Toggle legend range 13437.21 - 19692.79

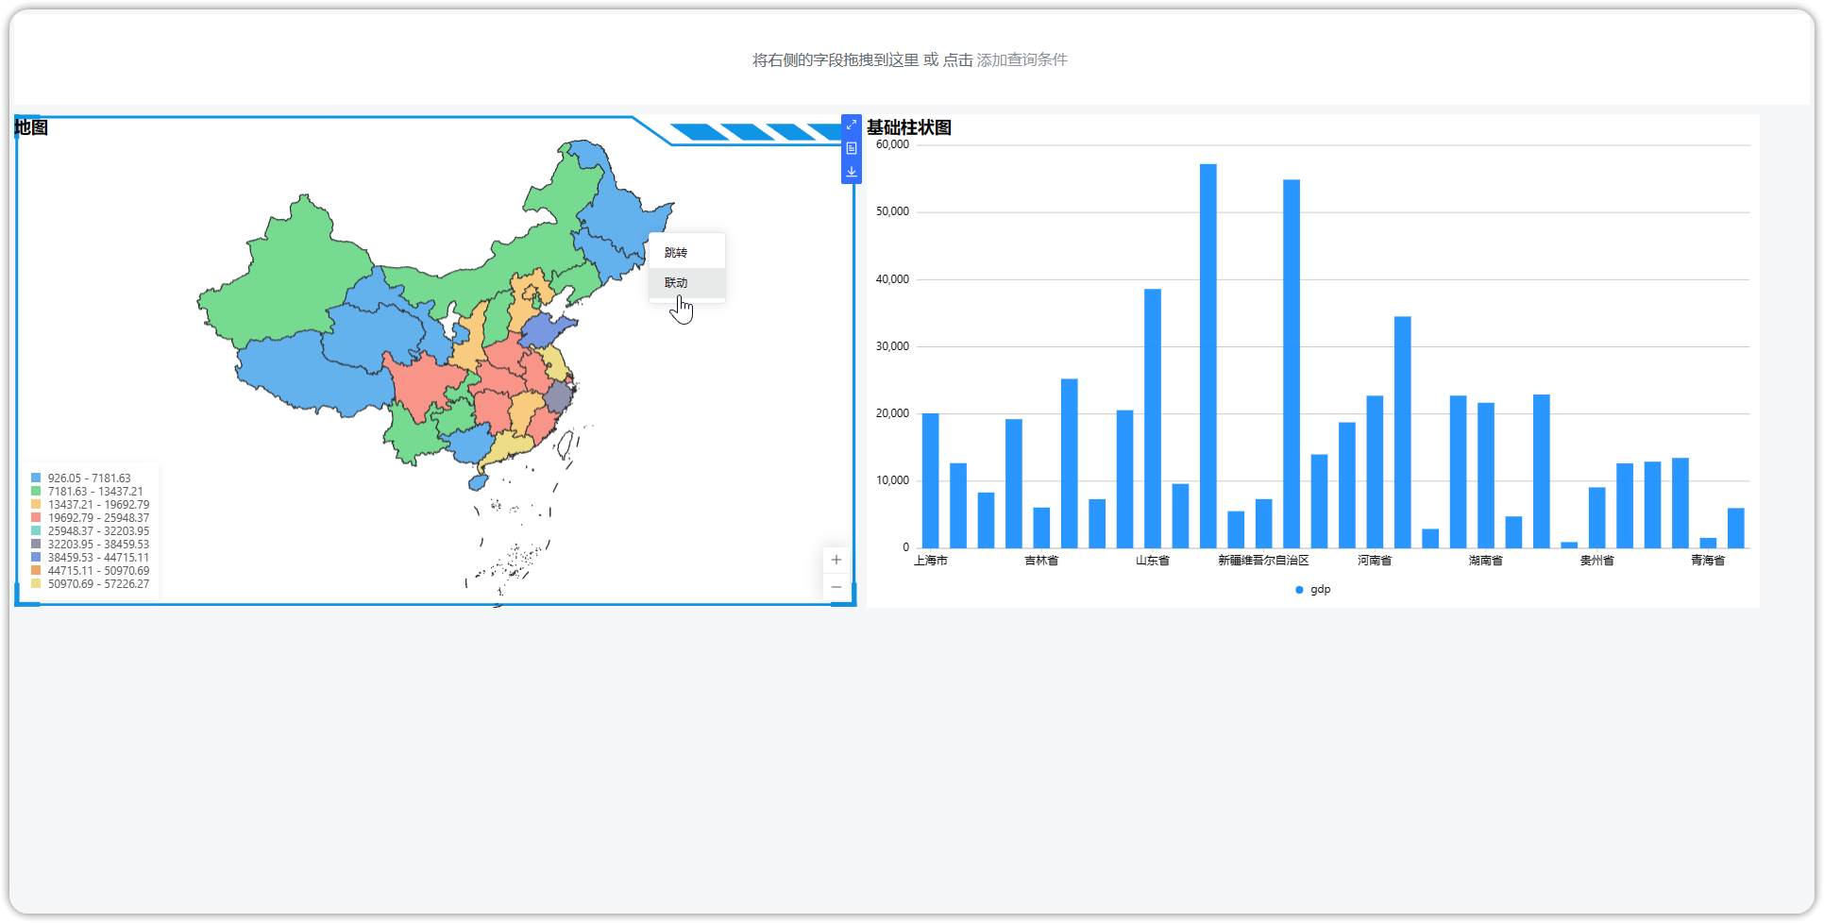point(90,505)
